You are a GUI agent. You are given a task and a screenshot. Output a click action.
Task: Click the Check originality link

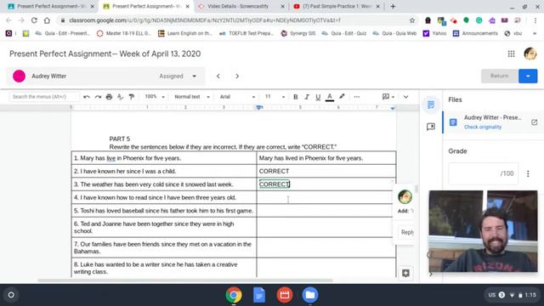coord(483,127)
